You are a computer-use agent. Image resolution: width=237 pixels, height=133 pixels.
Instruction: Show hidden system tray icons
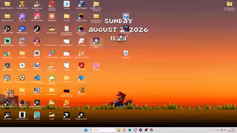(214, 130)
